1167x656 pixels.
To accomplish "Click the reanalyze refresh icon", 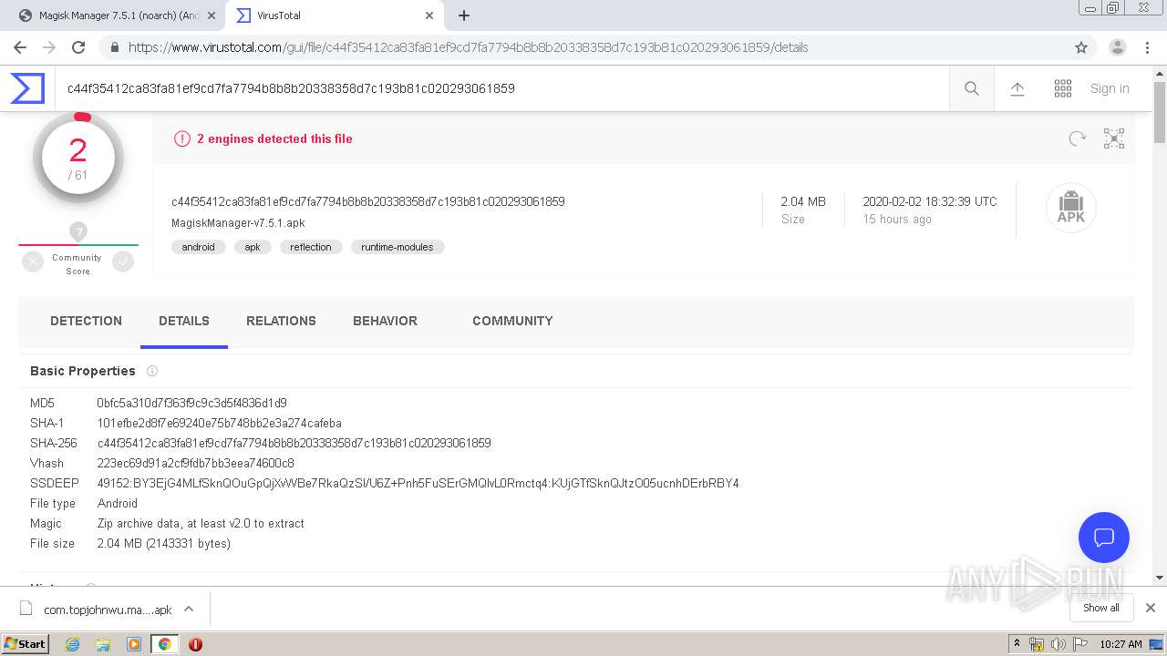I will click(1078, 138).
